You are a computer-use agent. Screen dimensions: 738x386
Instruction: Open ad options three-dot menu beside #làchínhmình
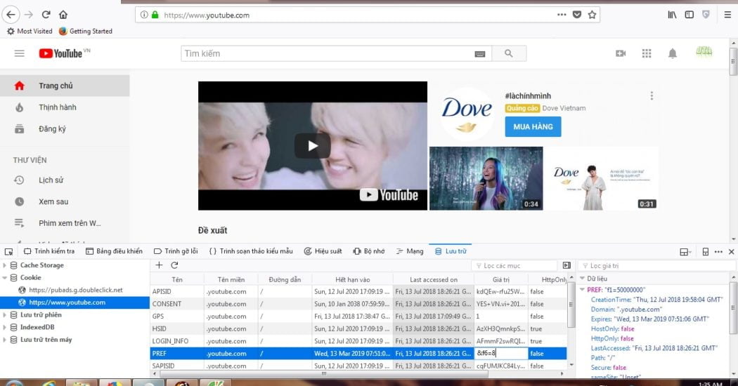[x=652, y=96]
